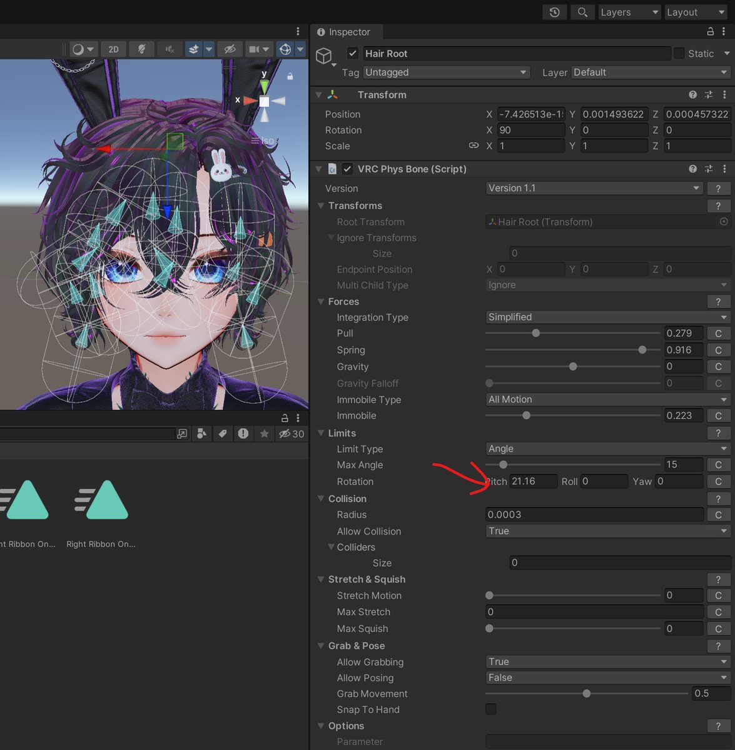Click the Pull slider handle
The image size is (735, 750).
pyautogui.click(x=535, y=333)
